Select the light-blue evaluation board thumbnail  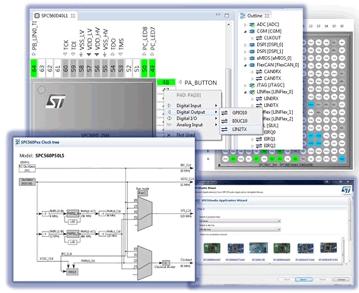(x=258, y=248)
